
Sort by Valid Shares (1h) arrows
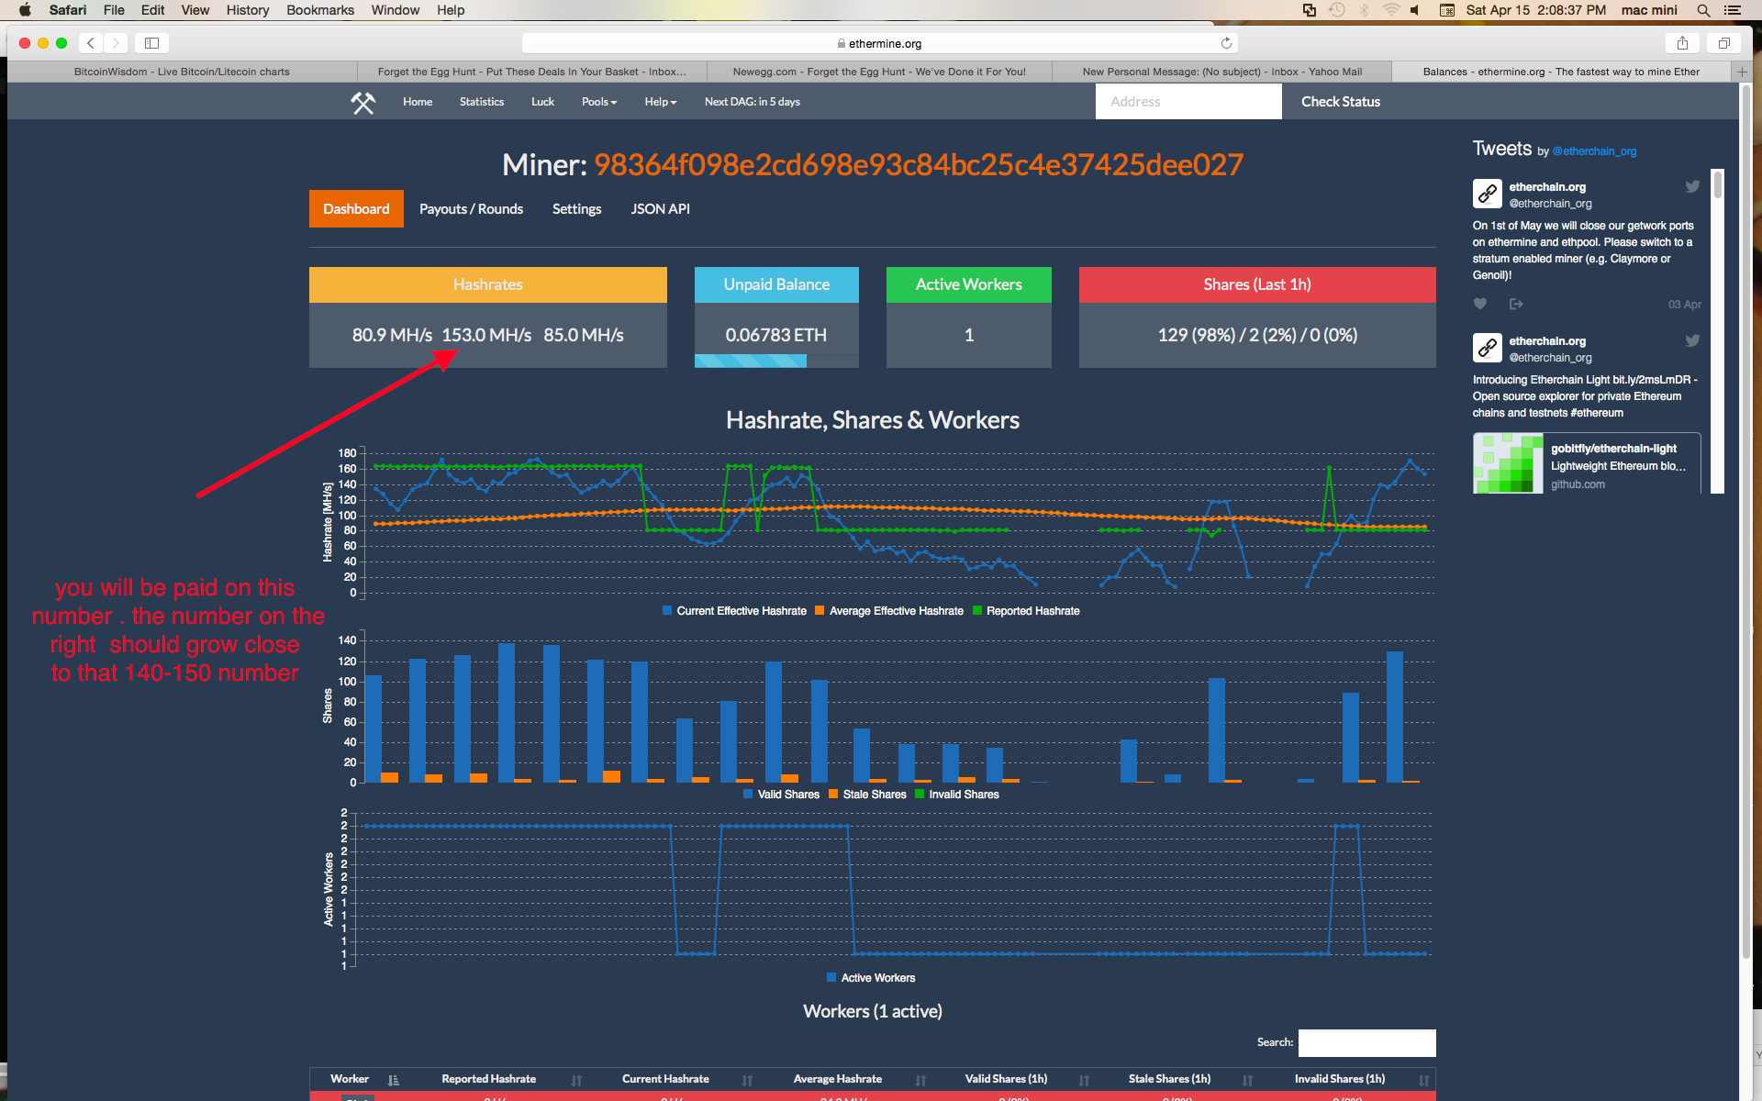(1084, 1080)
